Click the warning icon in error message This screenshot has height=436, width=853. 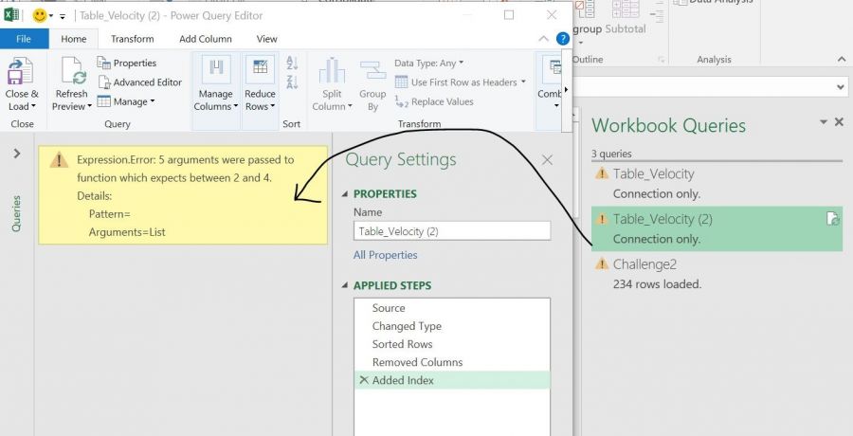59,160
